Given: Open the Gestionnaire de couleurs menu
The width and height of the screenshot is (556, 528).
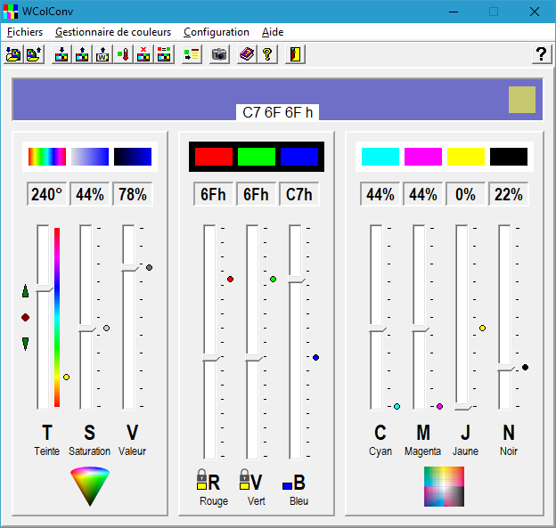Looking at the screenshot, I should (113, 32).
